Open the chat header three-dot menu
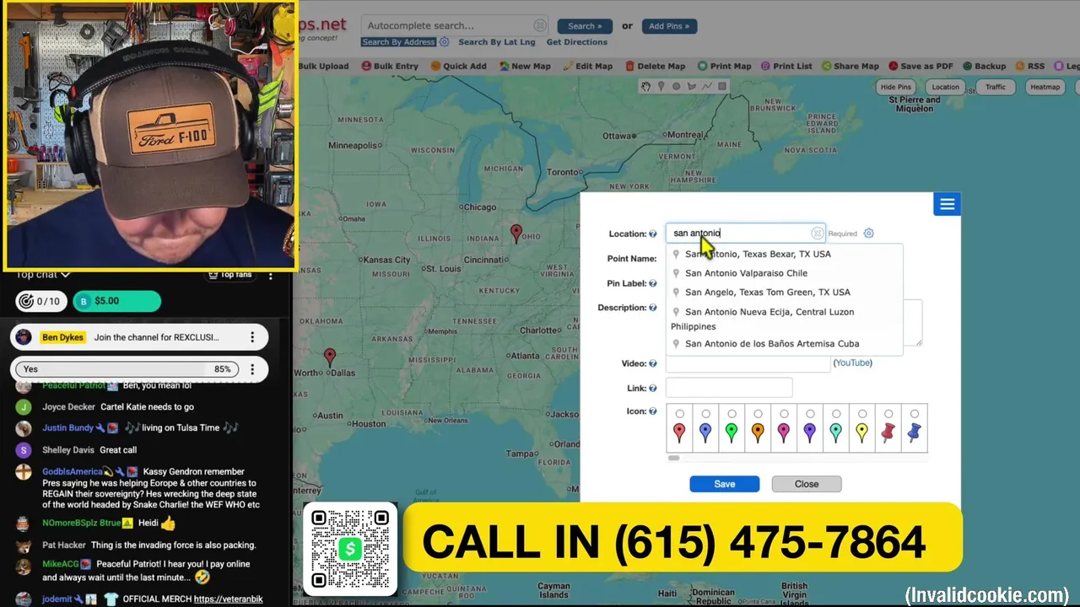1080x607 pixels. pos(271,275)
